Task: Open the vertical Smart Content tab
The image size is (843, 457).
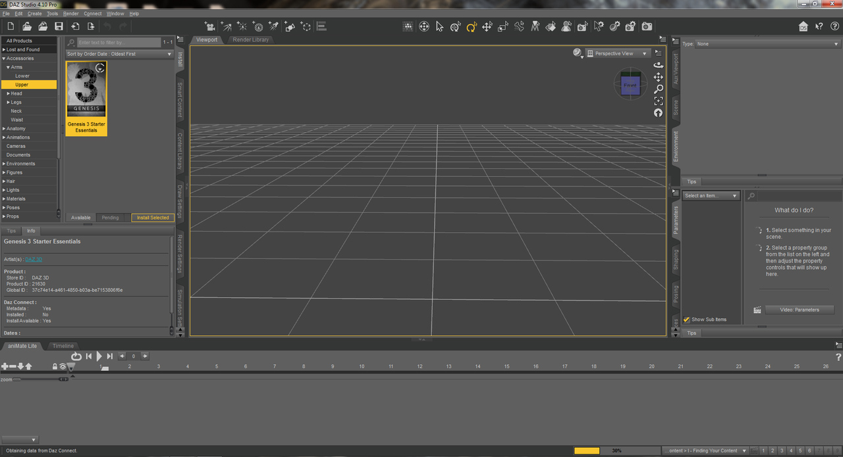Action: pyautogui.click(x=180, y=99)
